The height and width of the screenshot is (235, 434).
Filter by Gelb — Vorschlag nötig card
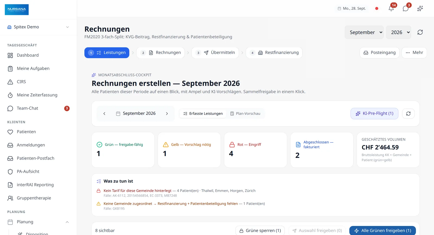tap(189, 150)
